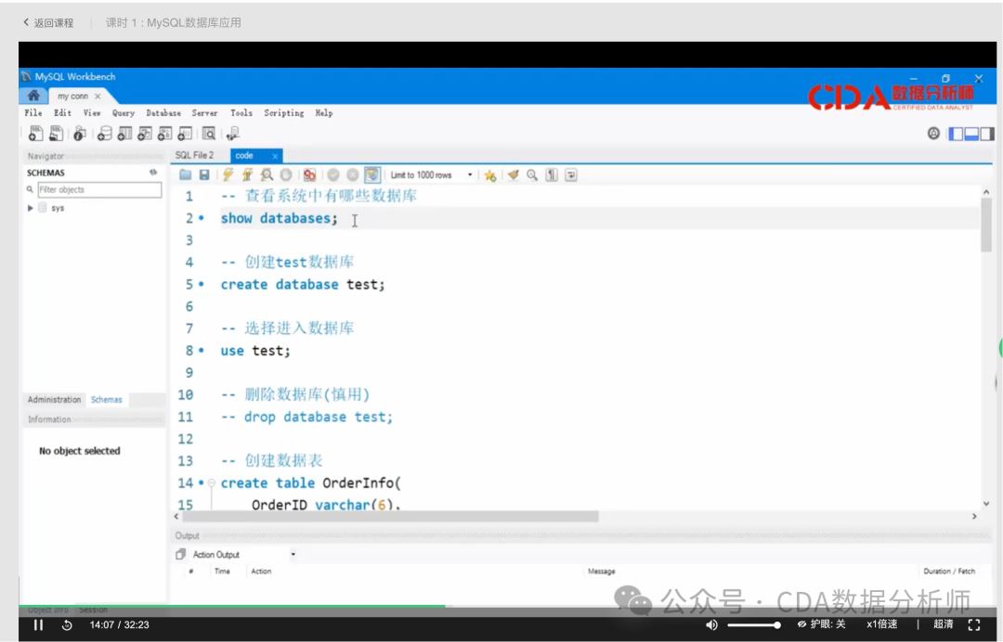Click the rewind replay icon in player

point(67,624)
